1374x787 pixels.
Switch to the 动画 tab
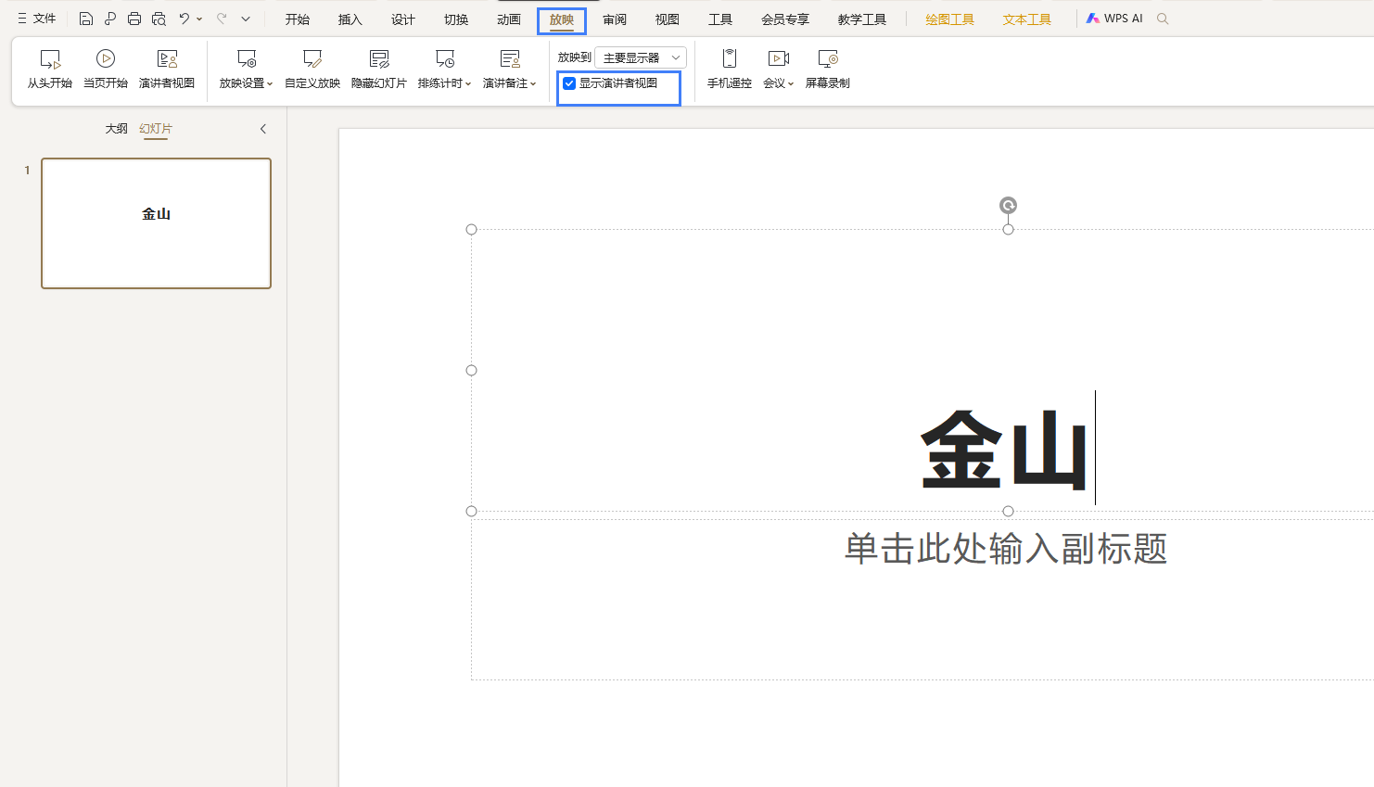pos(509,19)
